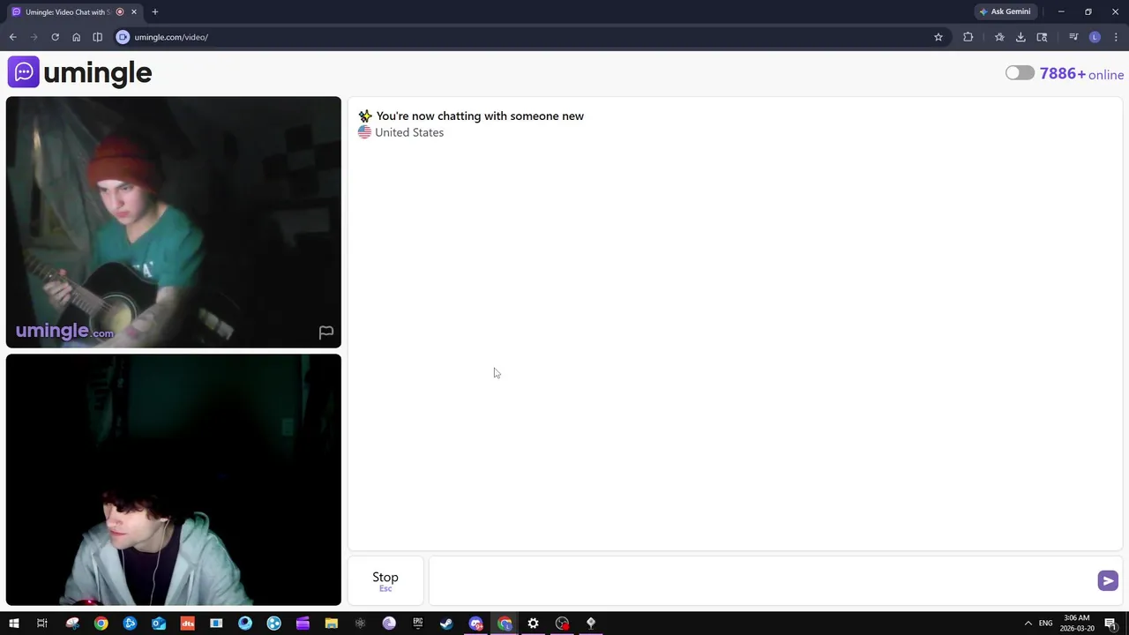Show hidden system tray icons
This screenshot has height=635, width=1129.
pos(1028,624)
